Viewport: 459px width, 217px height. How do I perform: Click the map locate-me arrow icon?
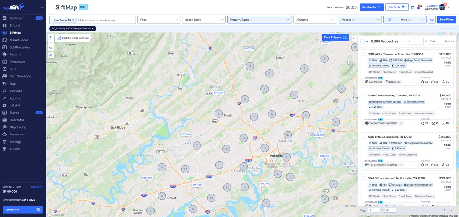pos(50,48)
